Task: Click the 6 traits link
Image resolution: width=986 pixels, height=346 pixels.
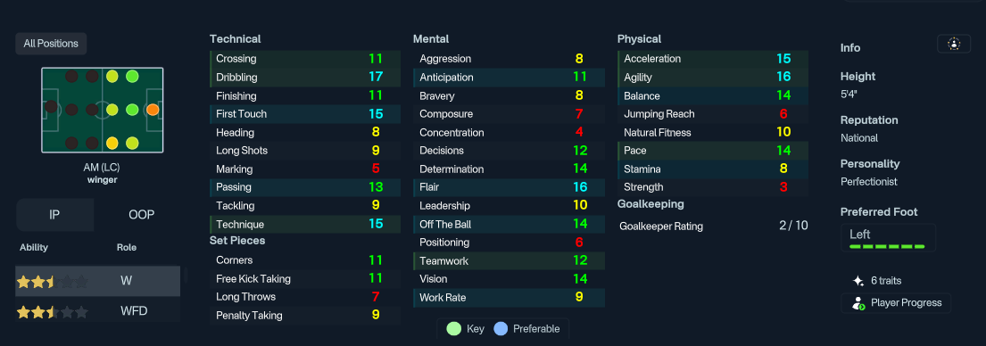Action: coord(886,281)
